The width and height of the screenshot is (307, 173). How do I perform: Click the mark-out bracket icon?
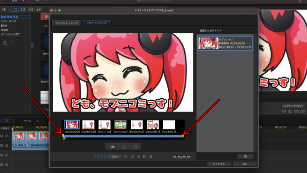pyautogui.click(x=135, y=147)
